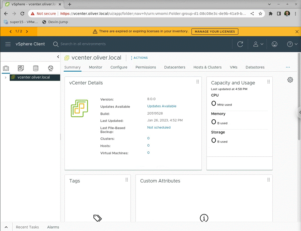Switch to the Configure tab

(118, 67)
